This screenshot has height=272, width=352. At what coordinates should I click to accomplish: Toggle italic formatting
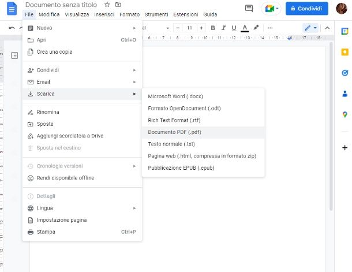[x=223, y=28]
